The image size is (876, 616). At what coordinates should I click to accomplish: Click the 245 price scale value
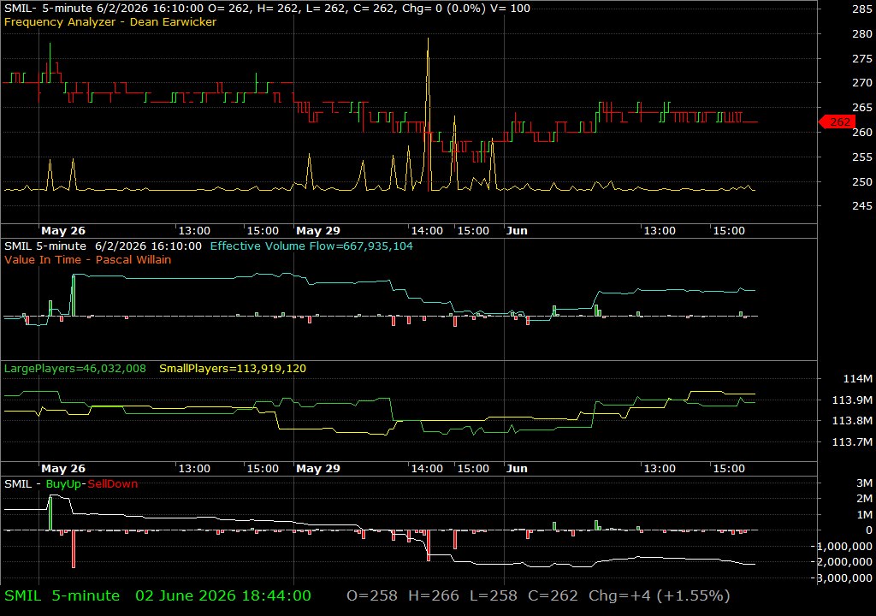(x=862, y=205)
